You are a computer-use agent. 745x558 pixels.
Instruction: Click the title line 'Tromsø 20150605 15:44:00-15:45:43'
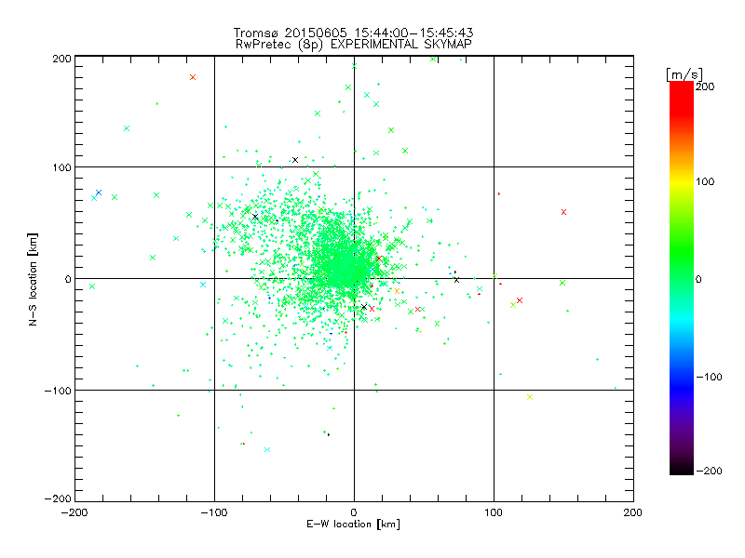click(354, 33)
